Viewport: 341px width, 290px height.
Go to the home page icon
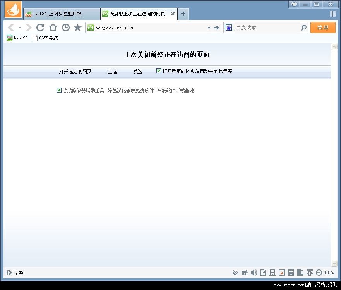[x=53, y=27]
